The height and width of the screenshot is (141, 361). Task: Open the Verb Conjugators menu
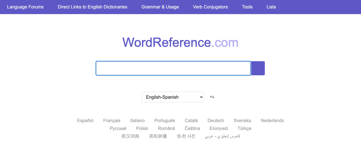(x=210, y=7)
